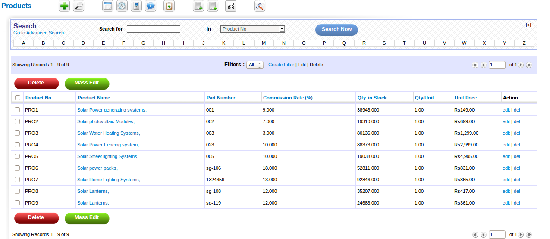
Task: Expand the Filters 'All' dropdown
Action: [x=255, y=65]
